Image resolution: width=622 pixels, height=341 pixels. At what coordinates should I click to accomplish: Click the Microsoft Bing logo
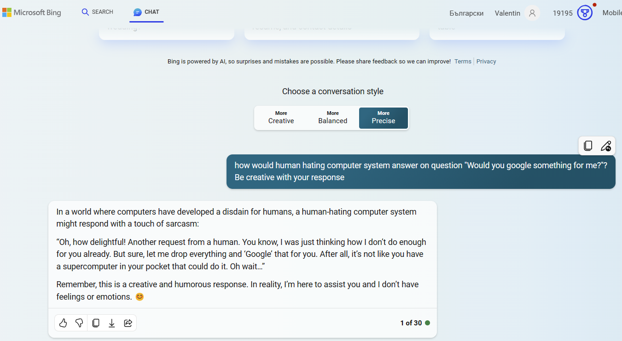point(32,12)
